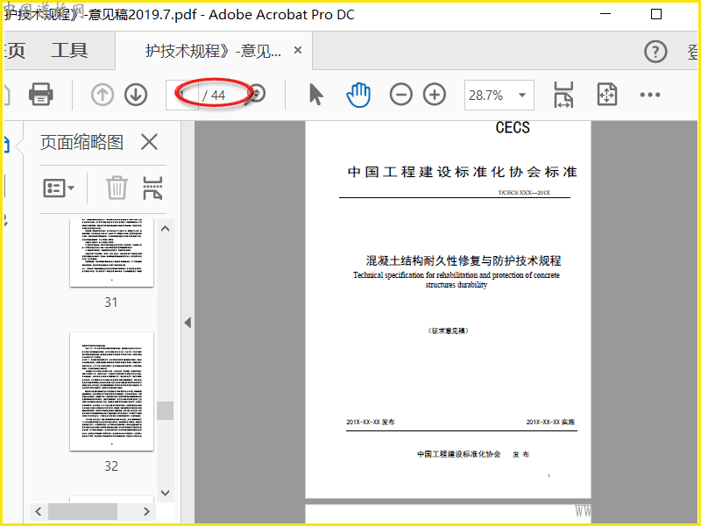Image resolution: width=701 pixels, height=526 pixels.
Task: Maximize the Acrobat window
Action: (655, 14)
